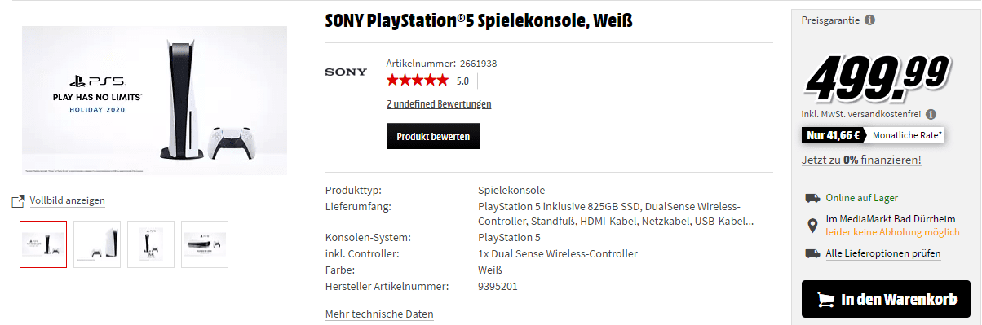Click the truck icon beside Alle Lieferoptionen prüfen
Viewport: 982px width, 325px height.
pos(812,253)
